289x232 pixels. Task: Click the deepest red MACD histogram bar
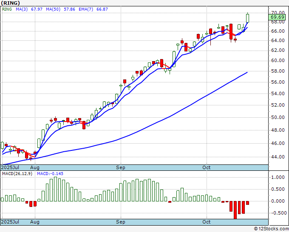click(x=235, y=210)
